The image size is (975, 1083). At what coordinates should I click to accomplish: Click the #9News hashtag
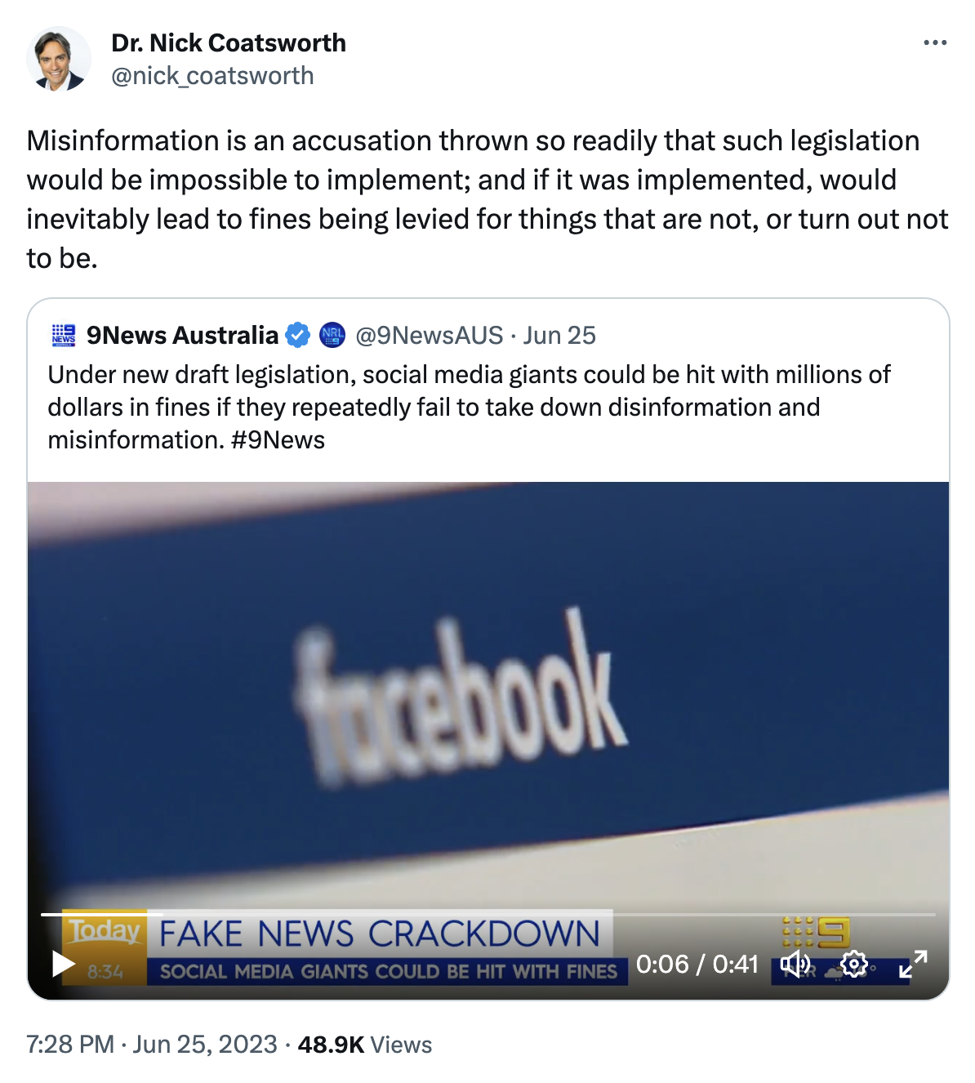278,439
